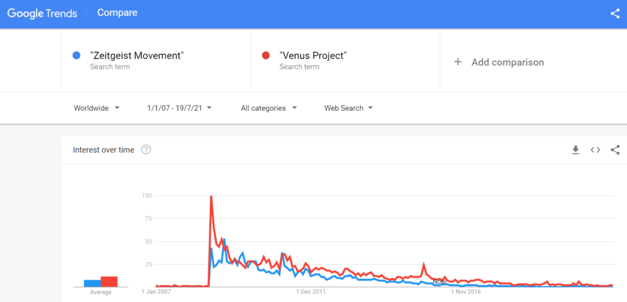Open the date range 1/1/07 - 19/7/21 dropdown

point(179,108)
